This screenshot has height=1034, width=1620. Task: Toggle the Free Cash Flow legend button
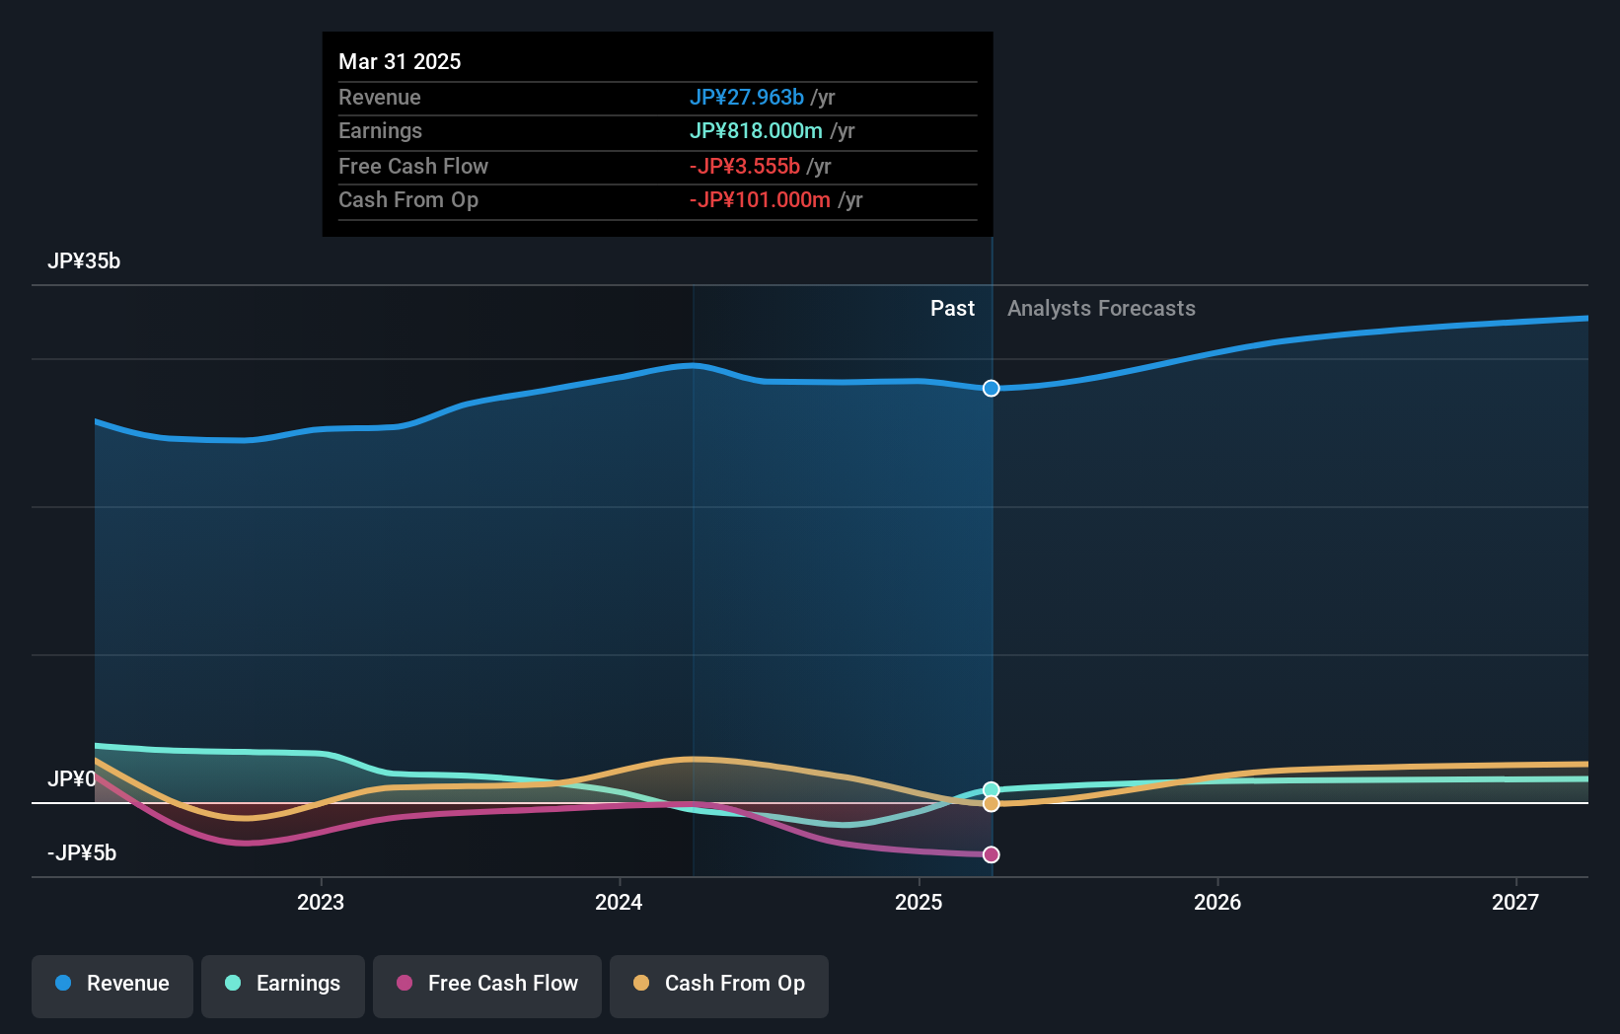pos(487,986)
